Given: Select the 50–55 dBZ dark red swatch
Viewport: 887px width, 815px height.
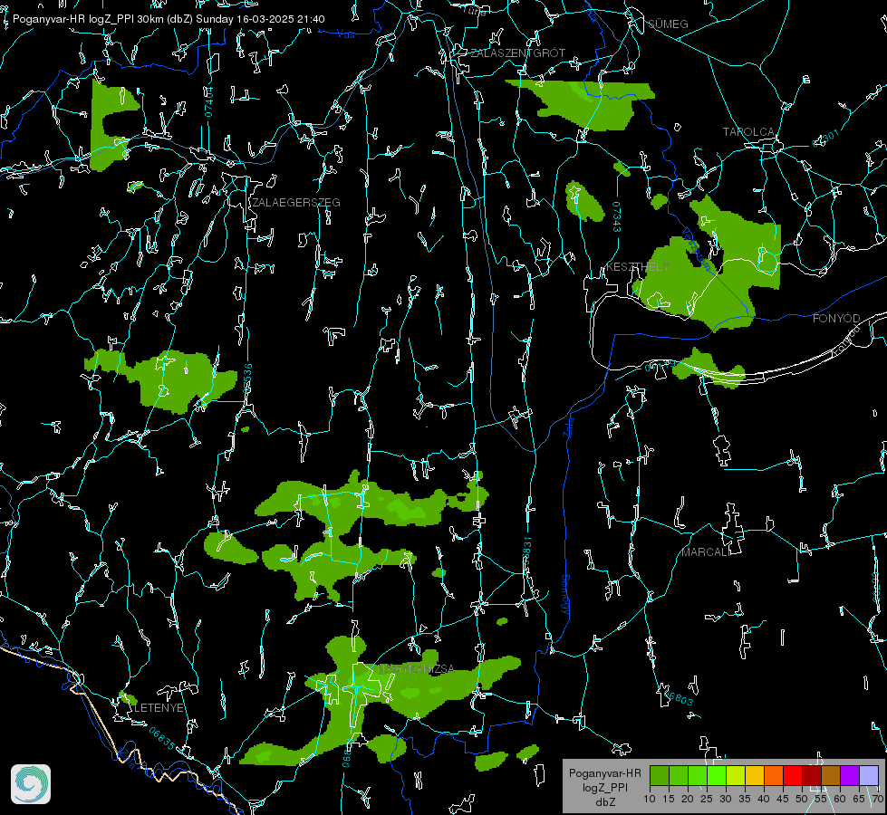Looking at the screenshot, I should coord(812,775).
